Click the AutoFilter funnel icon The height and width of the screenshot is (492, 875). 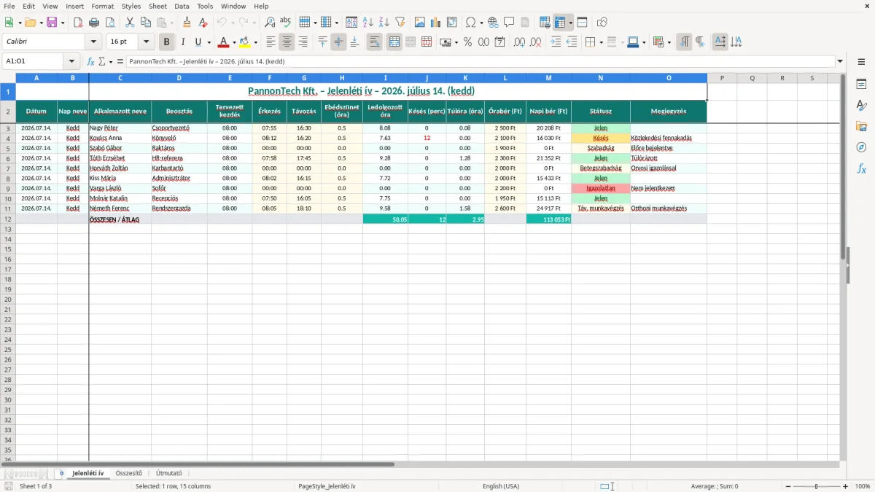(400, 23)
